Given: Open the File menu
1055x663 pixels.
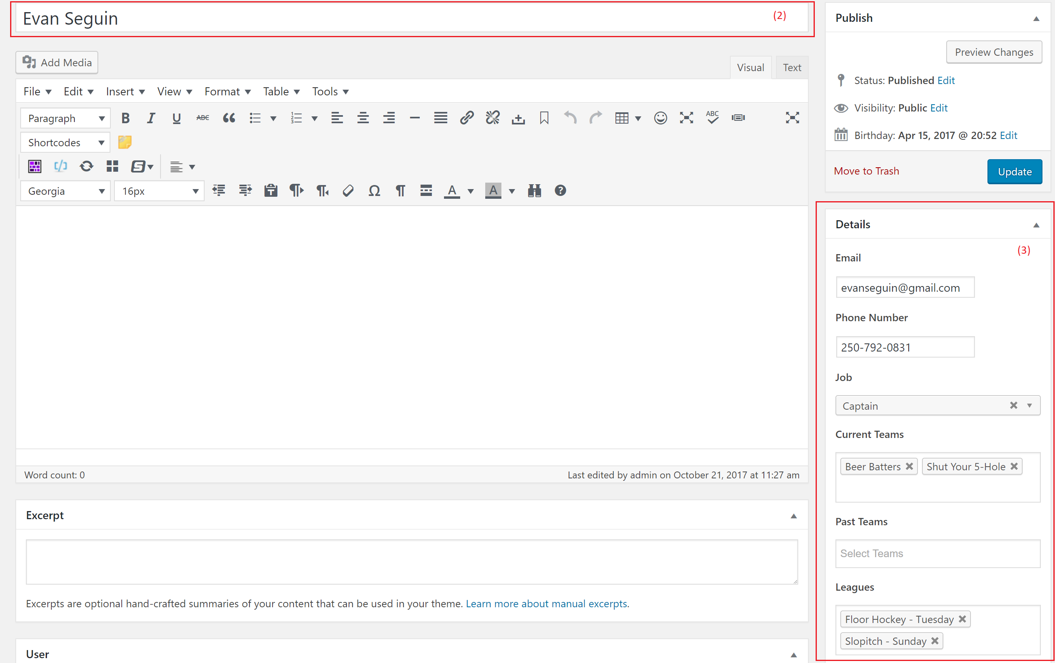Looking at the screenshot, I should click(x=38, y=91).
